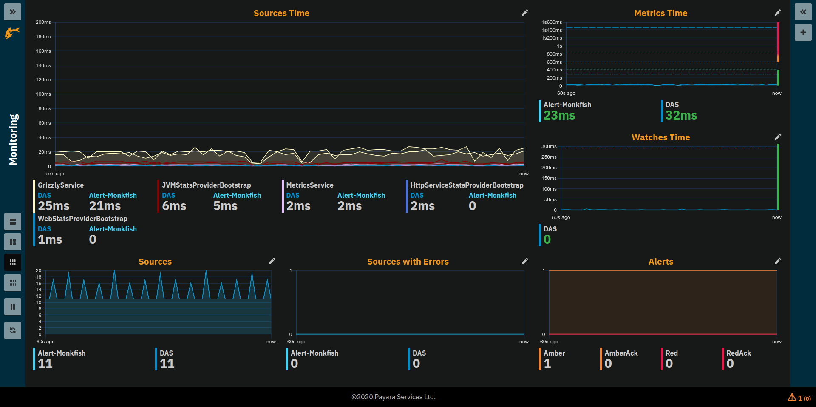816x407 pixels.
Task: Click the Payara fish logo
Action: pyautogui.click(x=12, y=33)
